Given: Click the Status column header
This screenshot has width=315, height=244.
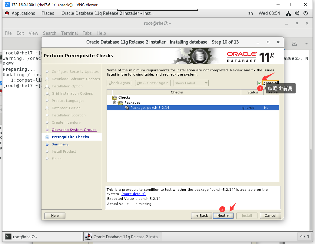Looking at the screenshot, I should tap(252, 92).
